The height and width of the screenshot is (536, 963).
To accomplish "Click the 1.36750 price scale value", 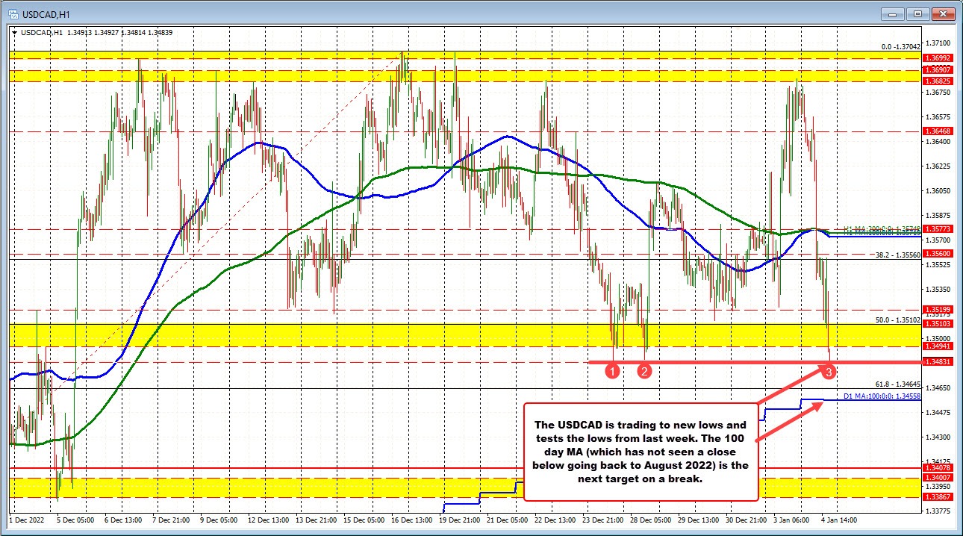I will [938, 93].
